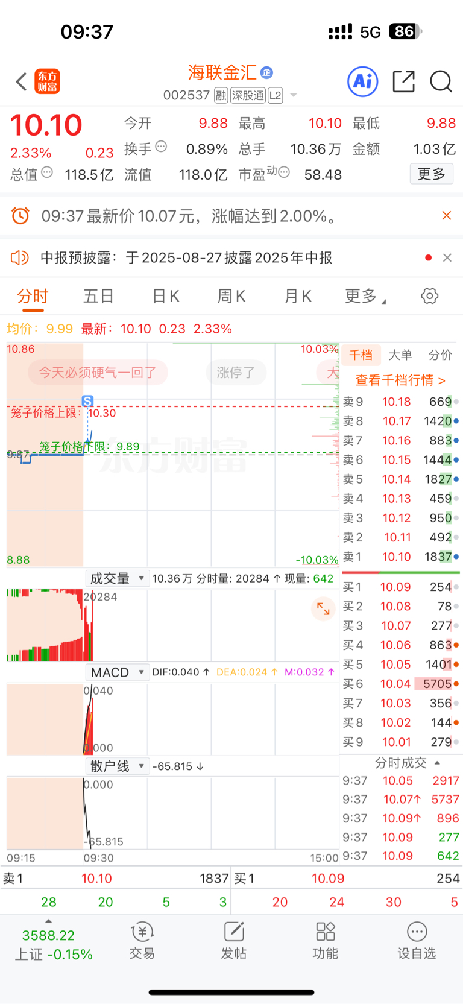Switch to the 日K chart tab
This screenshot has width=463, height=1004.
(x=166, y=296)
